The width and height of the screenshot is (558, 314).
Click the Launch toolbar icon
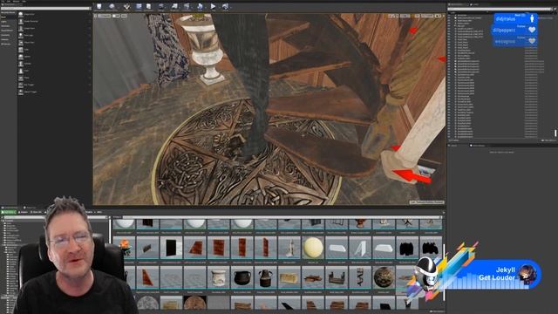(x=225, y=6)
